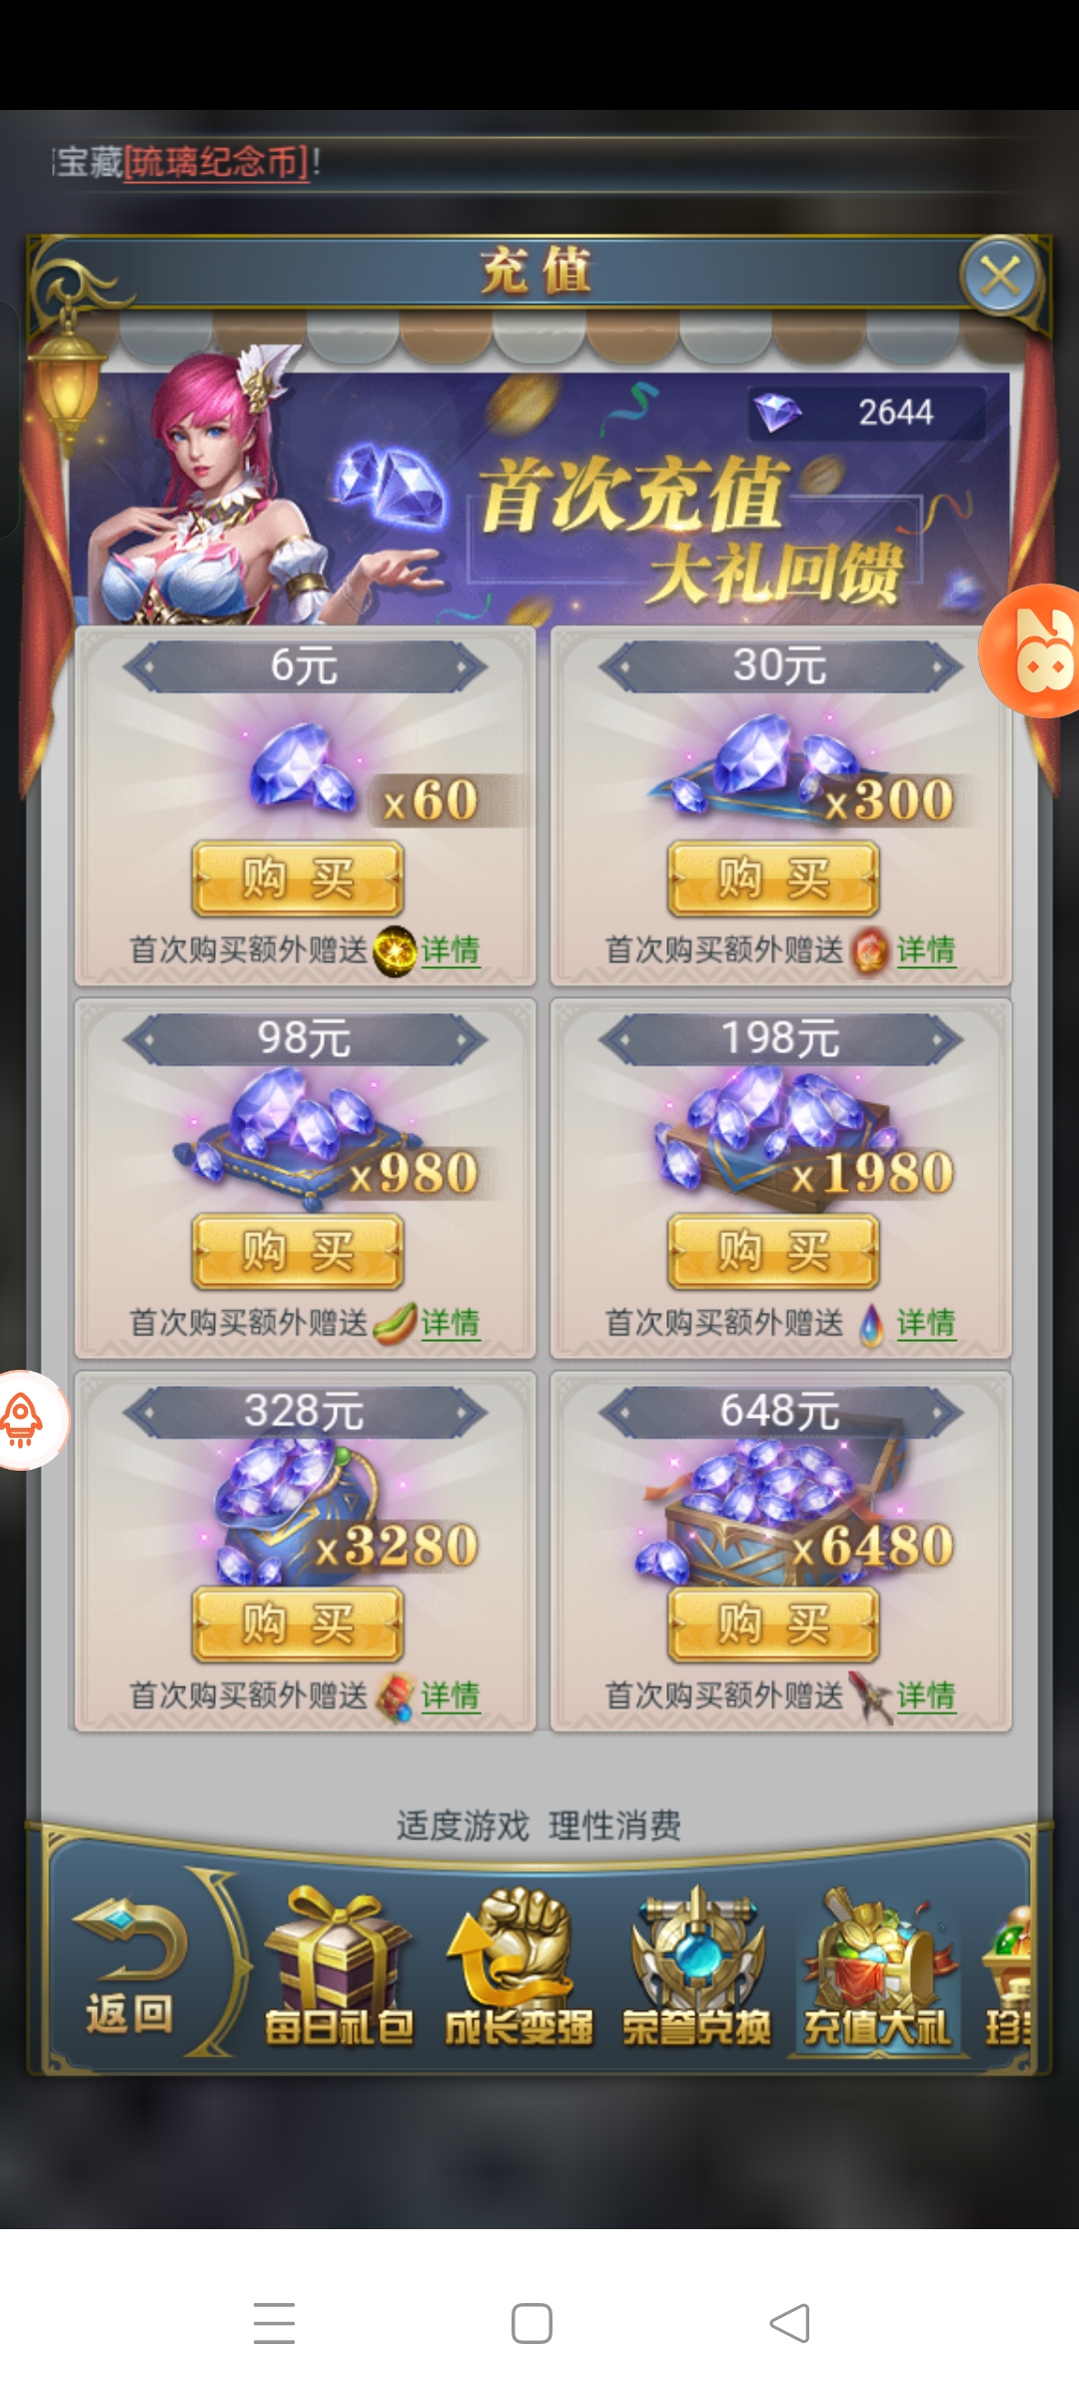Tap the 返回 back arrow icon
The image size is (1079, 2398).
point(130,1964)
